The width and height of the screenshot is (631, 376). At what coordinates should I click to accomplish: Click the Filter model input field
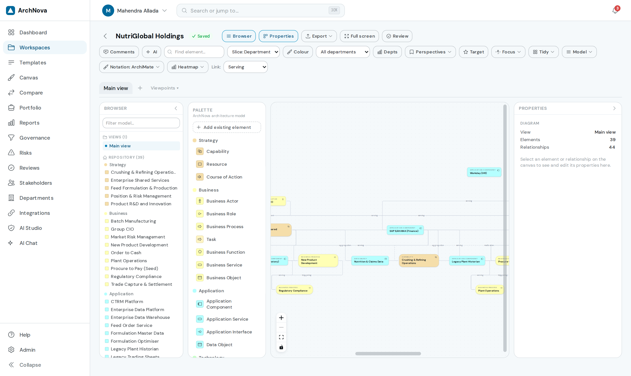(x=141, y=123)
